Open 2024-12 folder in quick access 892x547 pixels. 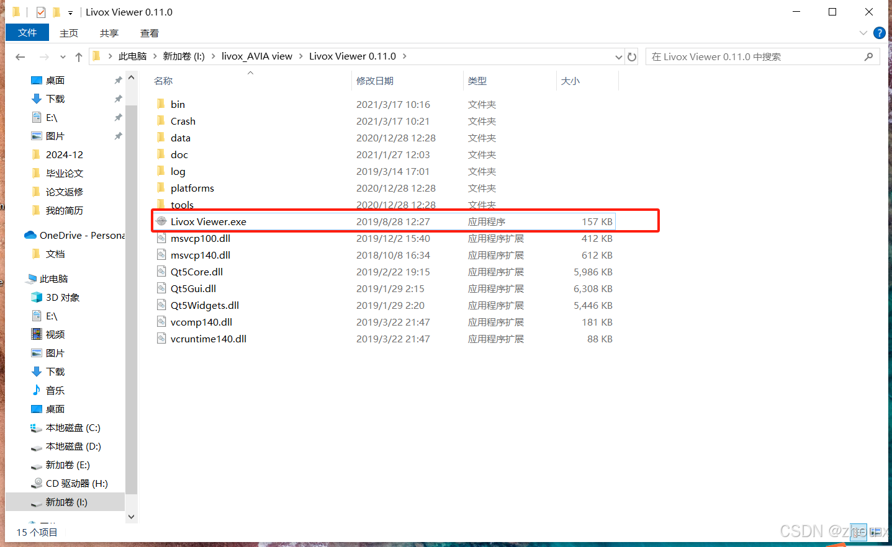point(56,154)
